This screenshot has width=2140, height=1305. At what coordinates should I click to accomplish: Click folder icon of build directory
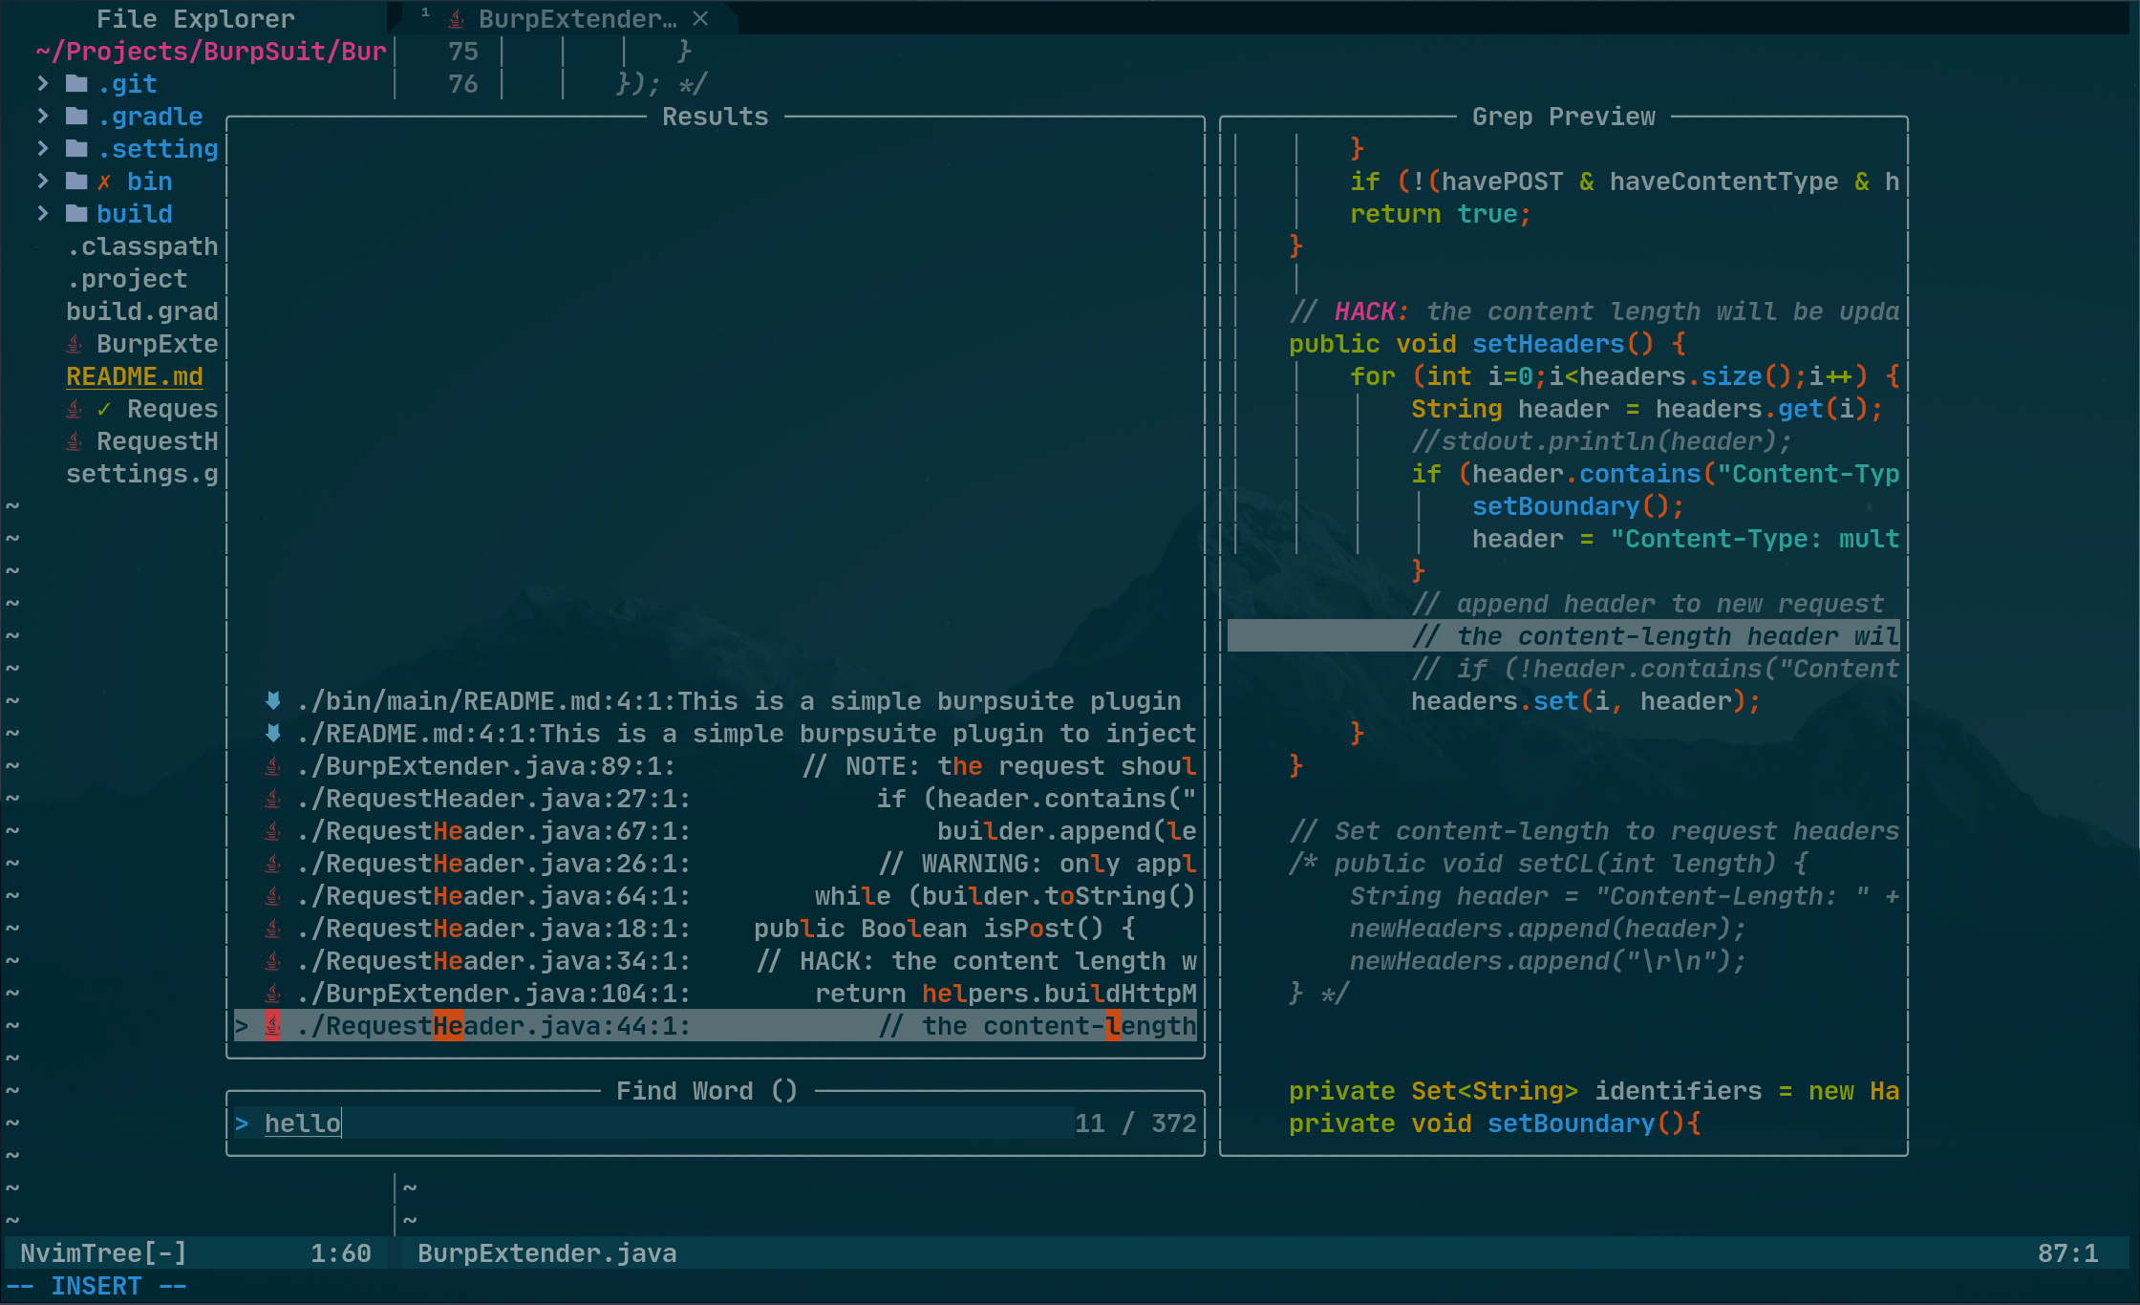click(x=76, y=214)
